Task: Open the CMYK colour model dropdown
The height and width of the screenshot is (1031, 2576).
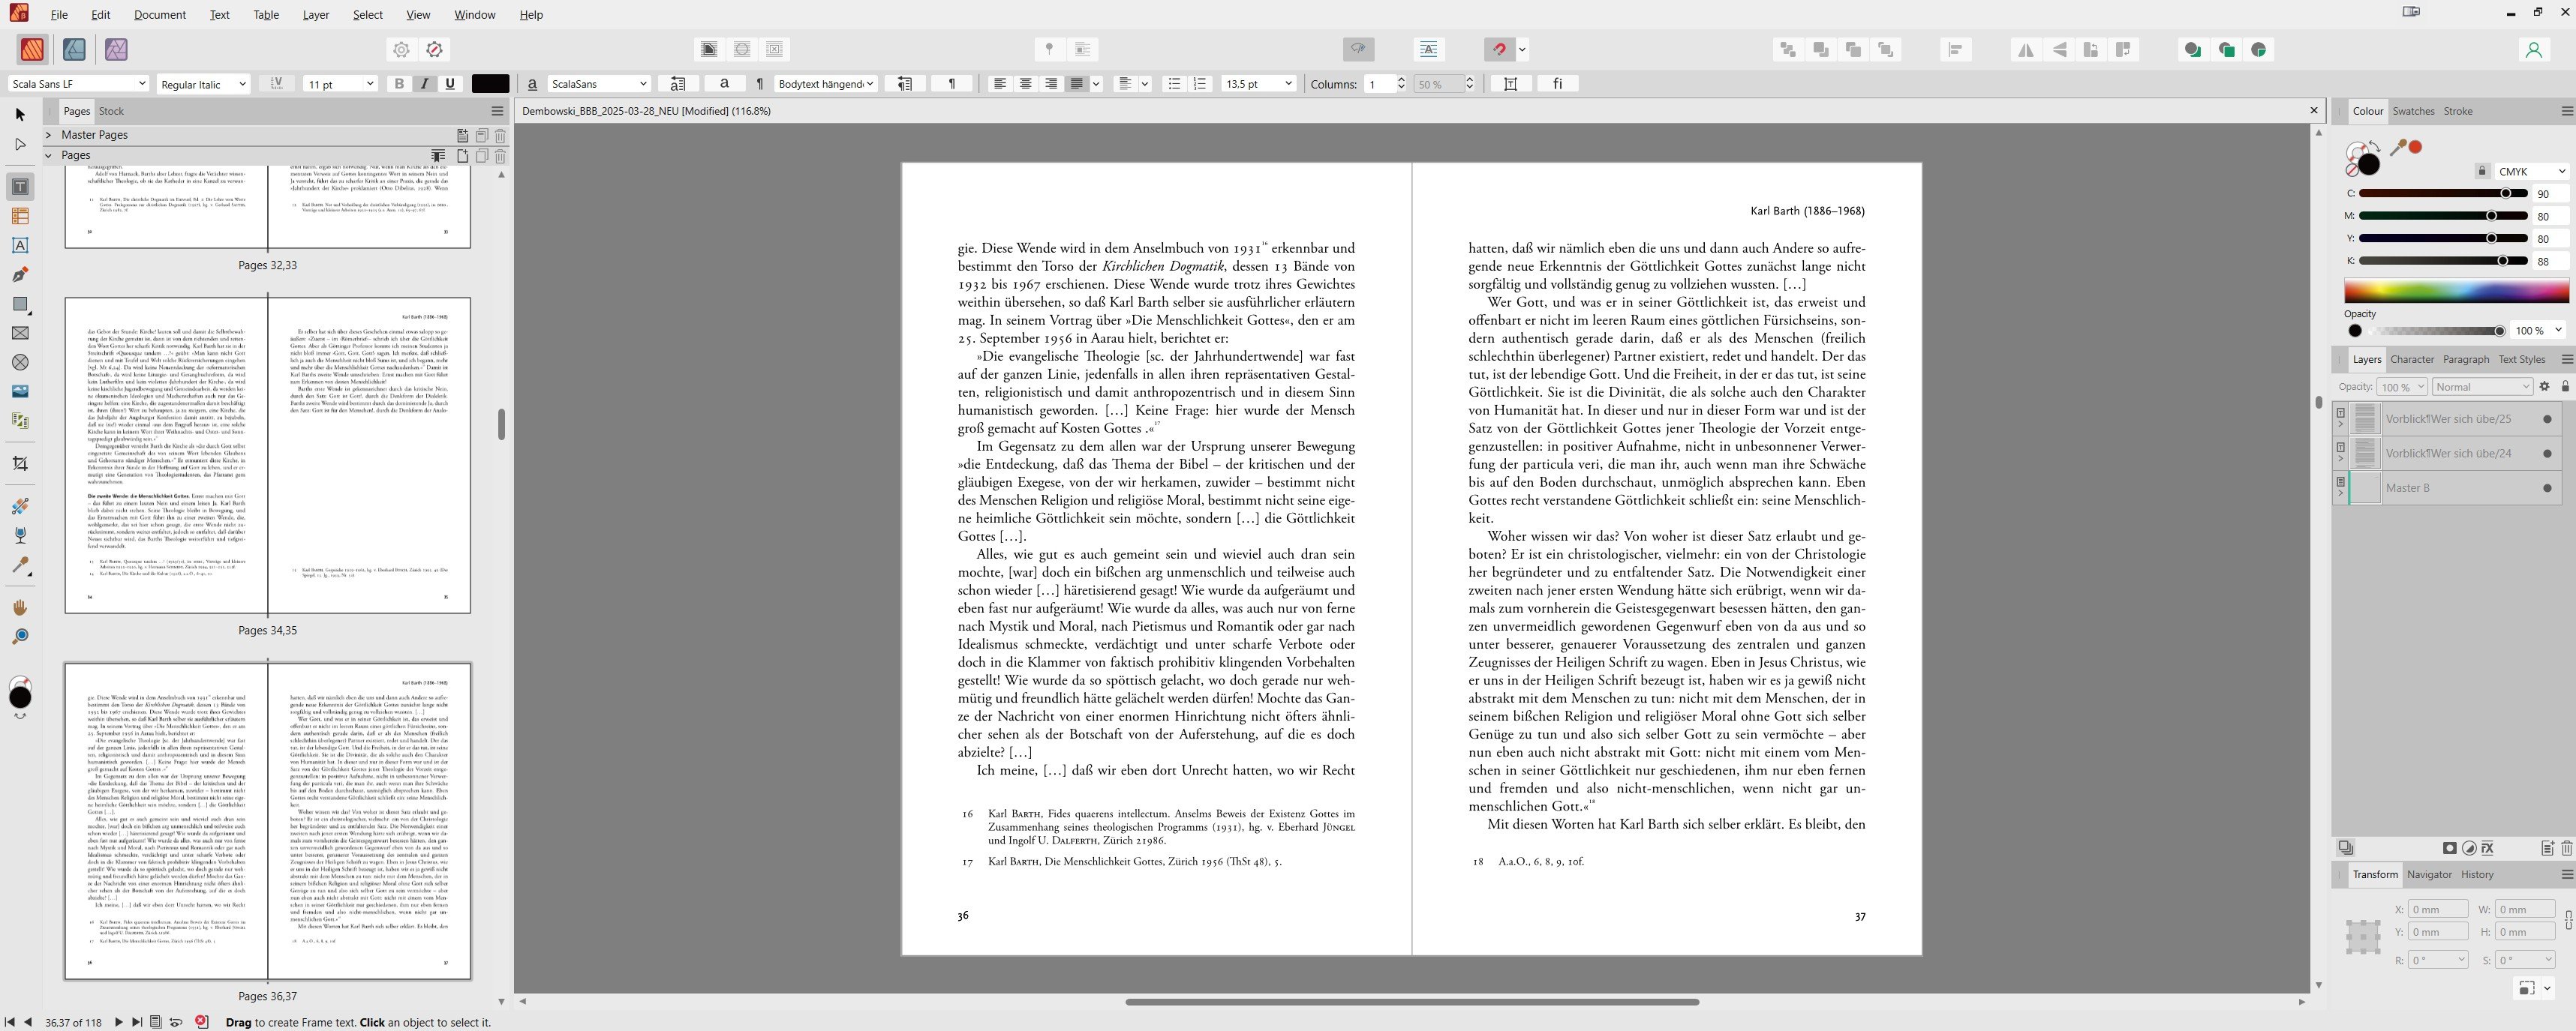Action: [x=2531, y=171]
